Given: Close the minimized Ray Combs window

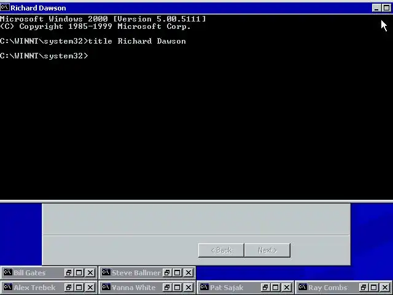Looking at the screenshot, I should (385, 287).
